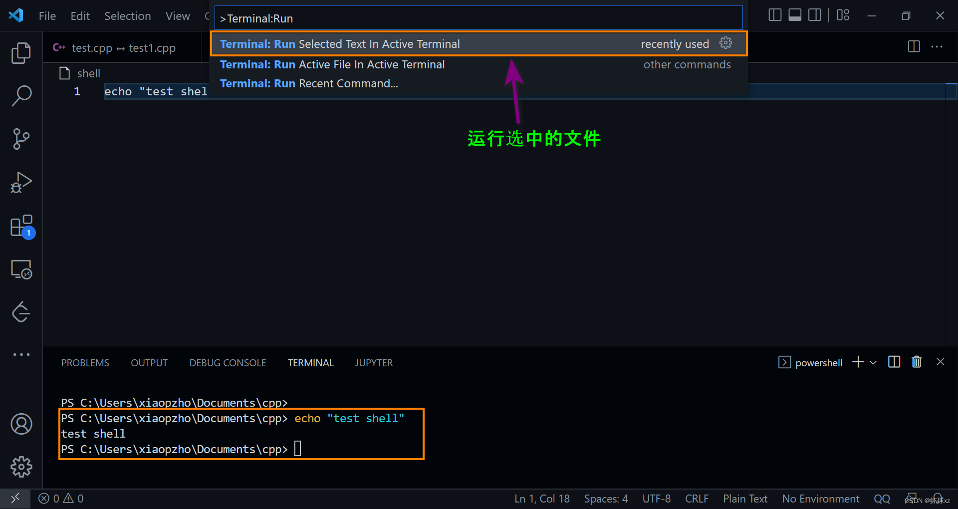The image size is (958, 509).
Task: Click line 1 echo text in editor
Action: coord(156,91)
